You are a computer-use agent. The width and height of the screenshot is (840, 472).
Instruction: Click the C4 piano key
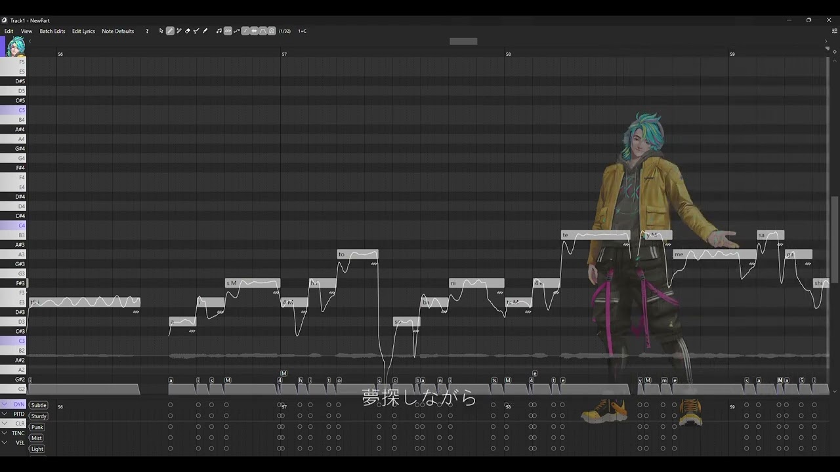click(13, 226)
